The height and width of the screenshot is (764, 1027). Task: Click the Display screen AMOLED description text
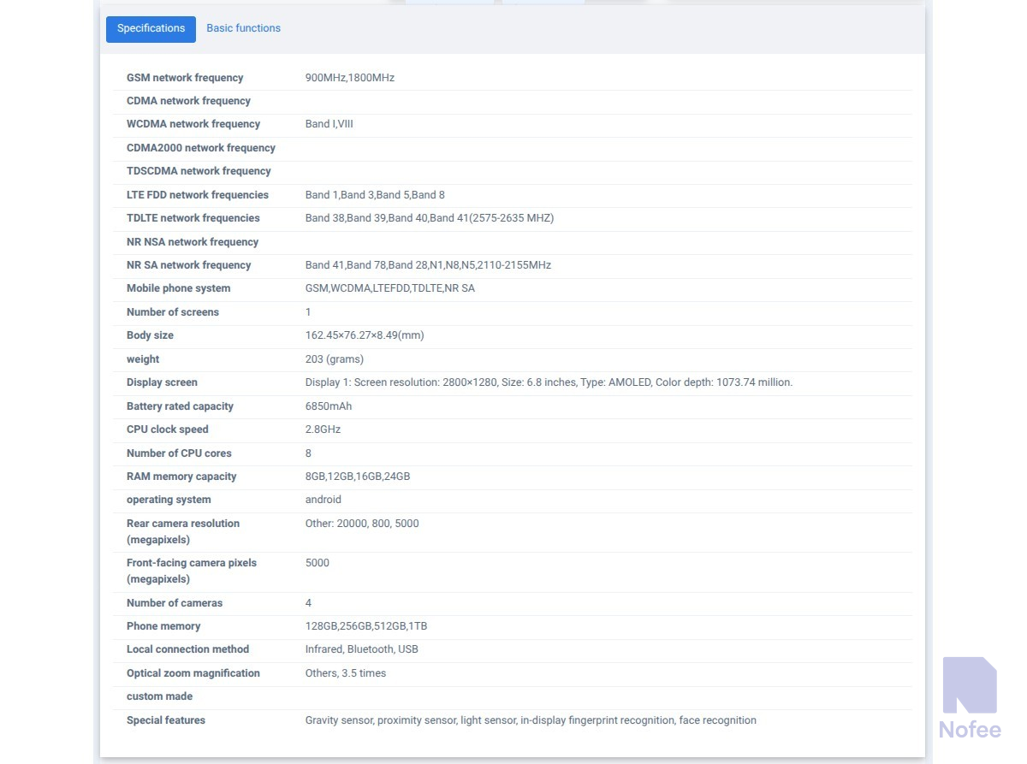(x=549, y=382)
